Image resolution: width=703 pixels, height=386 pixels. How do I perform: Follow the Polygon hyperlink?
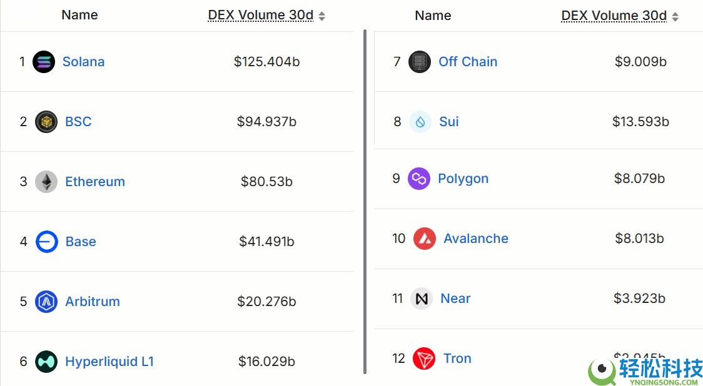coord(463,179)
